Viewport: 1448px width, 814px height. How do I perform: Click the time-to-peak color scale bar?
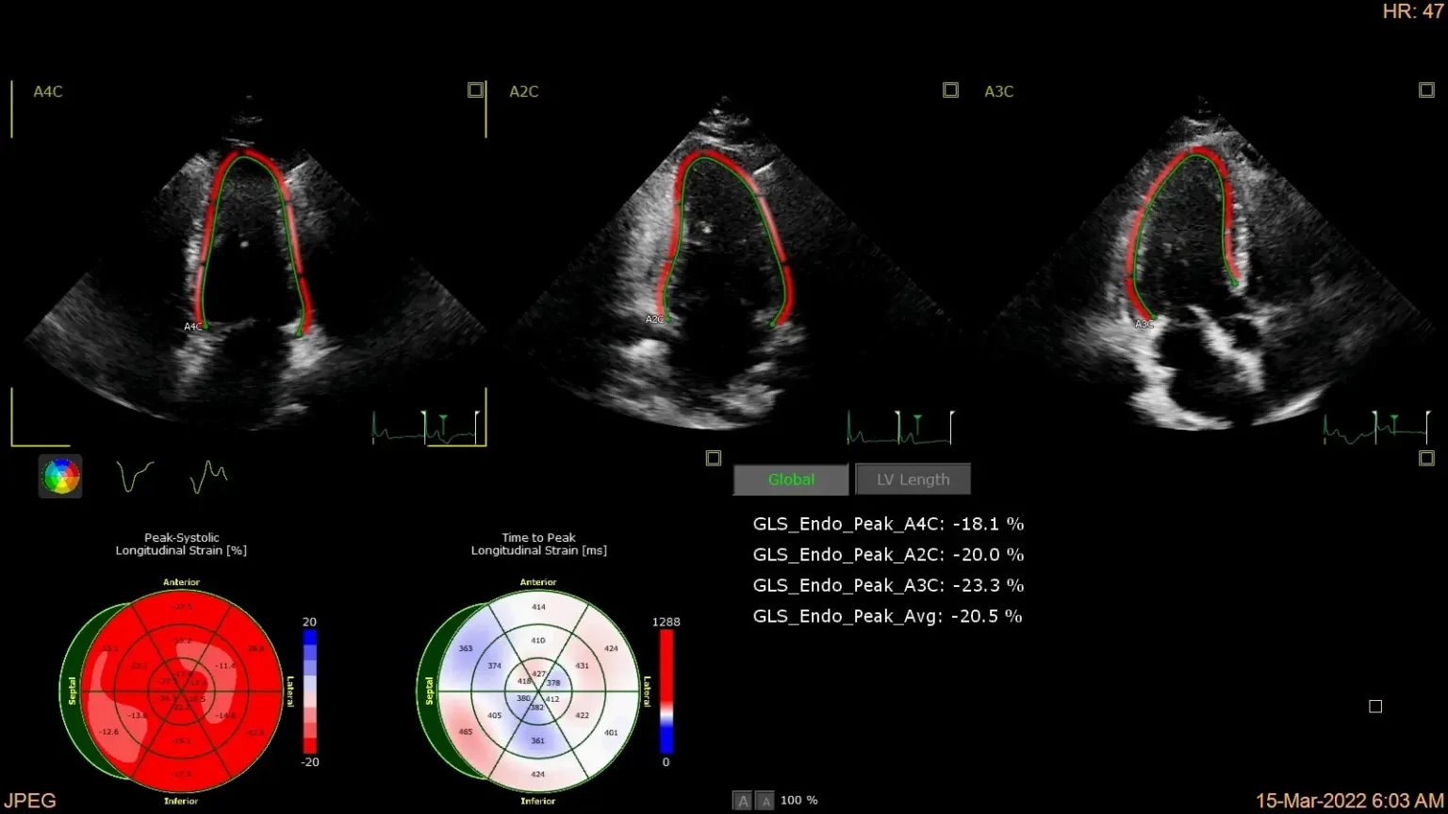(666, 692)
